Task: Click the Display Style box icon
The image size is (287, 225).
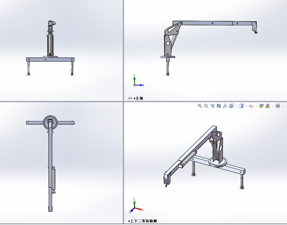Action: (x=241, y=106)
